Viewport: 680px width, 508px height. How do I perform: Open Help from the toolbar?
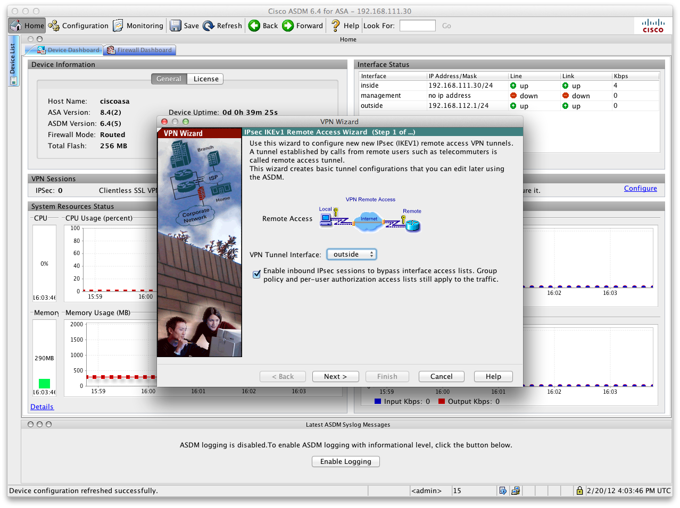pyautogui.click(x=345, y=26)
